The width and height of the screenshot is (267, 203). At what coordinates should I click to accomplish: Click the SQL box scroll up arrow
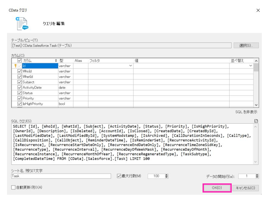[x=255, y=127]
